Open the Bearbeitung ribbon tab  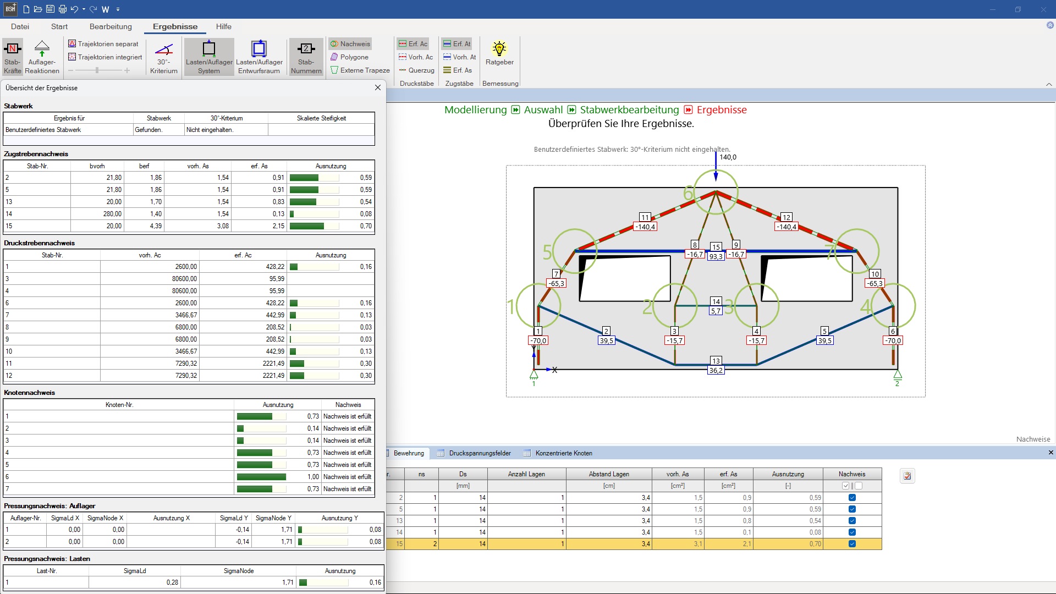[111, 26]
